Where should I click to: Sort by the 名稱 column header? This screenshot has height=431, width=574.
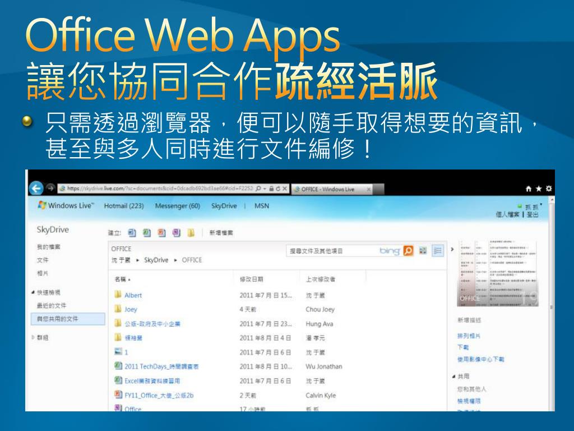pos(123,279)
